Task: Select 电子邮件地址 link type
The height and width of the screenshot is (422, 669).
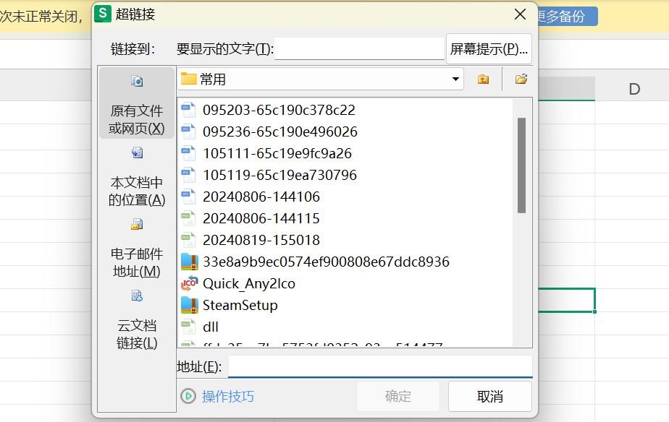Action: click(137, 247)
